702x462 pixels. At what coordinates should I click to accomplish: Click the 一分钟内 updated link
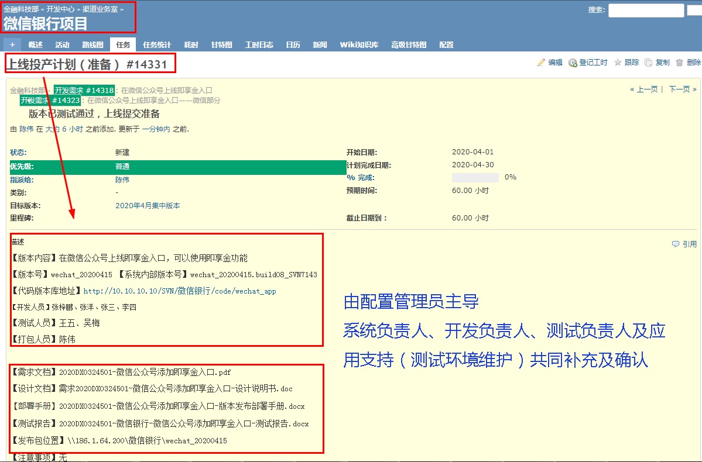pyautogui.click(x=156, y=129)
